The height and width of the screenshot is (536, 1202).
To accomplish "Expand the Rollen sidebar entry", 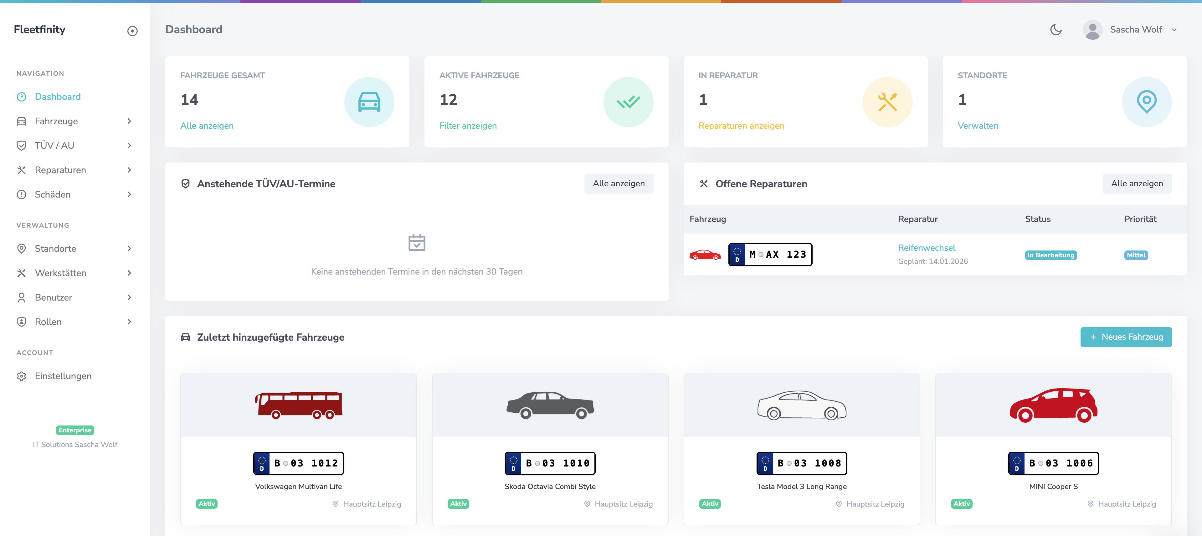I will [x=129, y=322].
